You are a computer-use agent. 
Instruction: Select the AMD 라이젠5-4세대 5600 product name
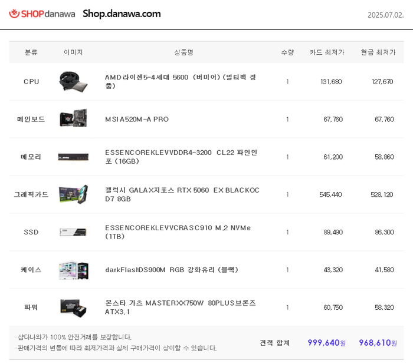coord(181,81)
